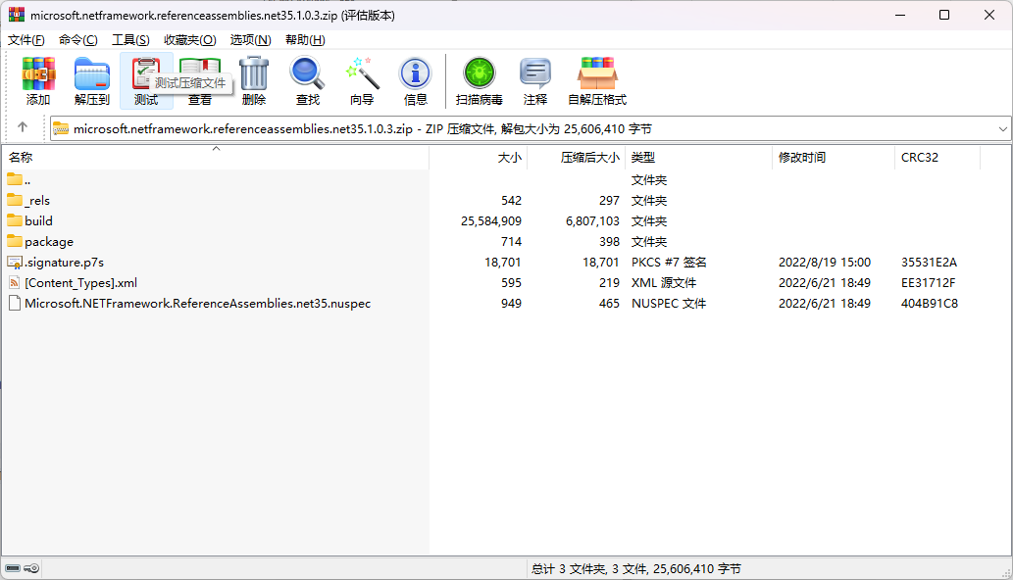Screen dimensions: 1013x580
Task: Click the status bar totals text
Action: tap(635, 569)
